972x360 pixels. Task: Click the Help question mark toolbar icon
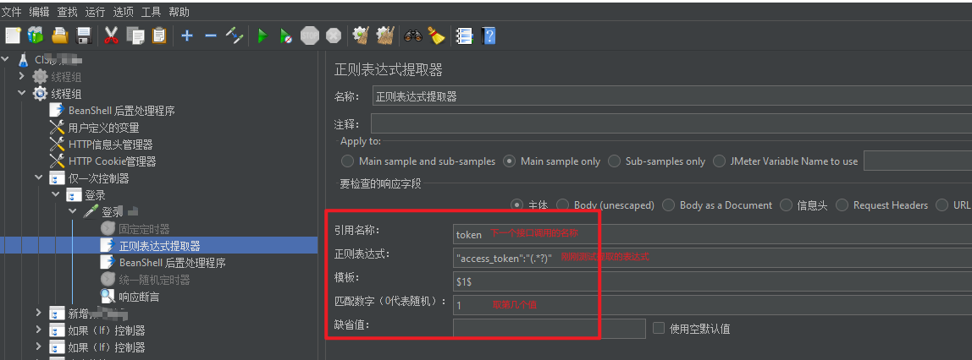(489, 35)
